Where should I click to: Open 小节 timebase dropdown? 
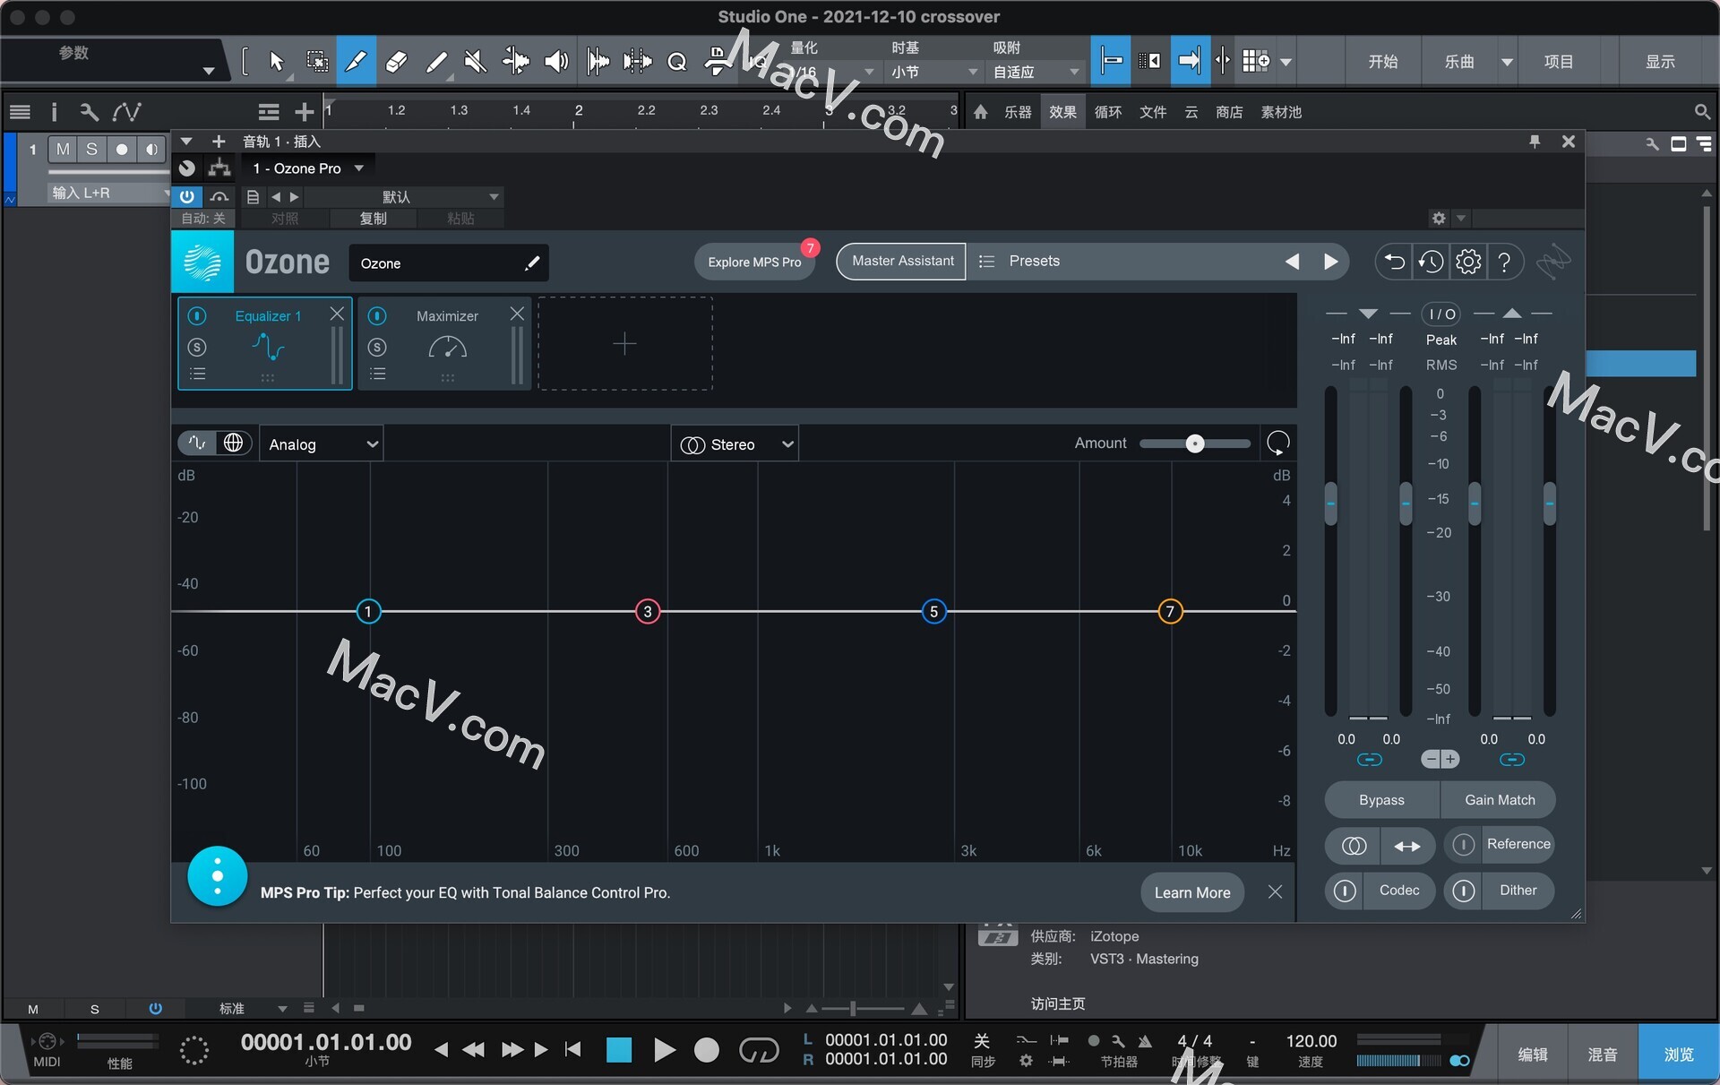click(x=934, y=72)
